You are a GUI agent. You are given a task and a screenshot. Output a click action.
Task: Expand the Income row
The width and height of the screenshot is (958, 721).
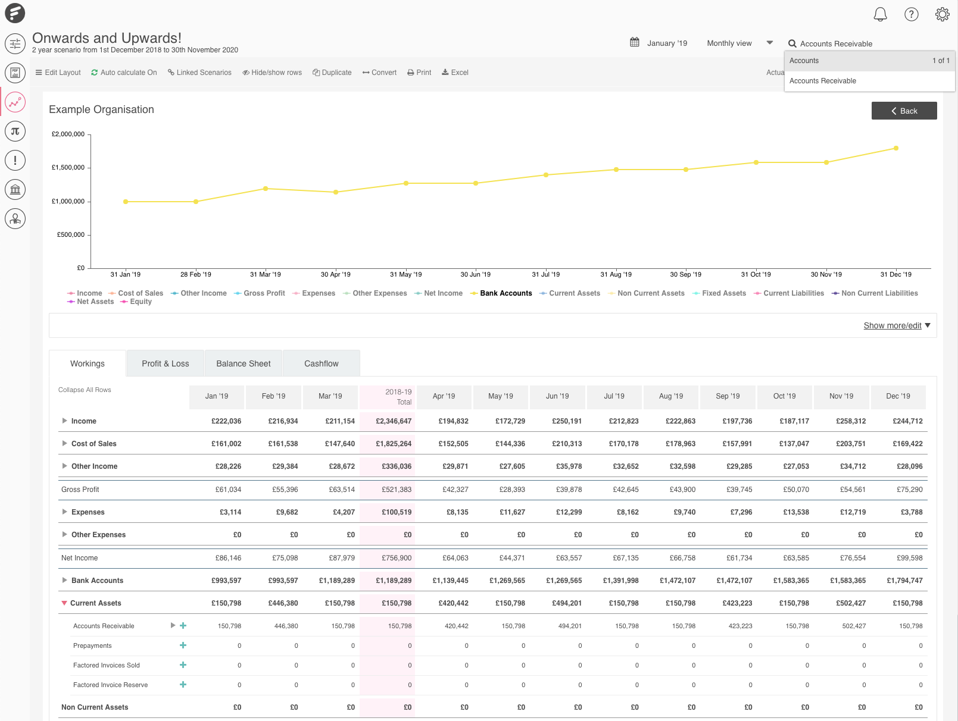pos(64,421)
